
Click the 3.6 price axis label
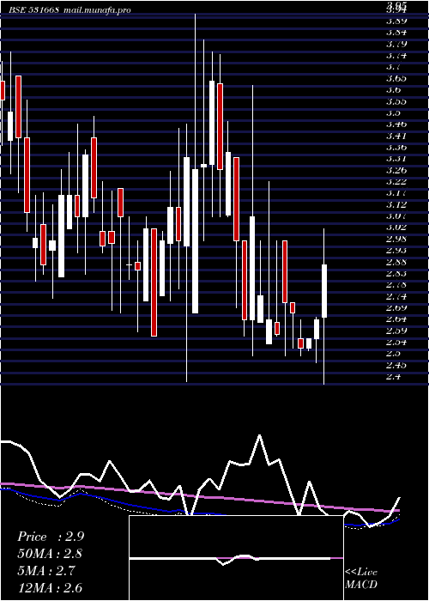click(393, 90)
